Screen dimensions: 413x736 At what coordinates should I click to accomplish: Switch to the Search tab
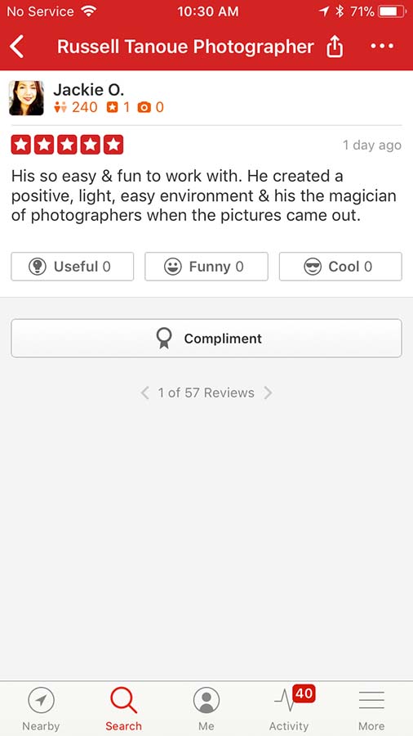pyautogui.click(x=123, y=709)
